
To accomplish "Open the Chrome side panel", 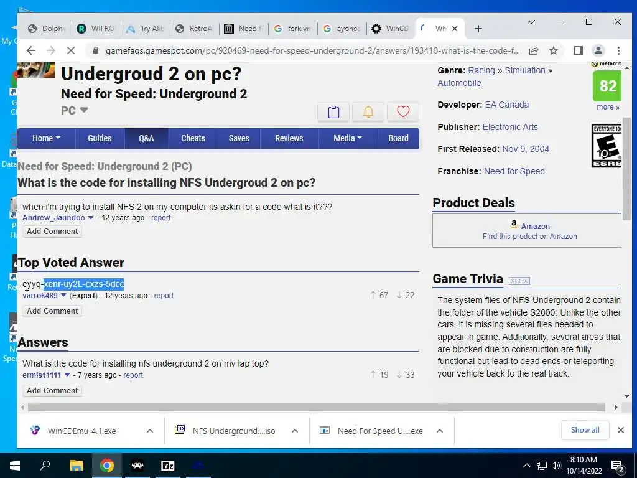I will pos(579,50).
